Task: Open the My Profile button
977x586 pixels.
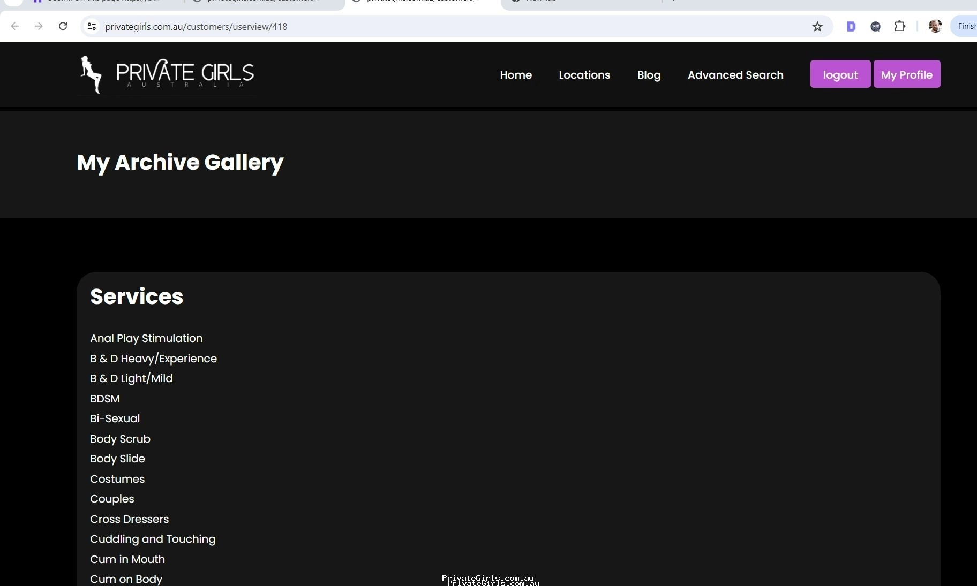Action: point(907,74)
